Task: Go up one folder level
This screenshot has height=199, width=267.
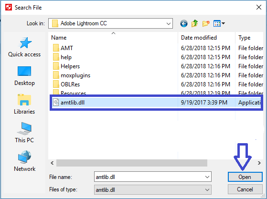Action: point(194,23)
